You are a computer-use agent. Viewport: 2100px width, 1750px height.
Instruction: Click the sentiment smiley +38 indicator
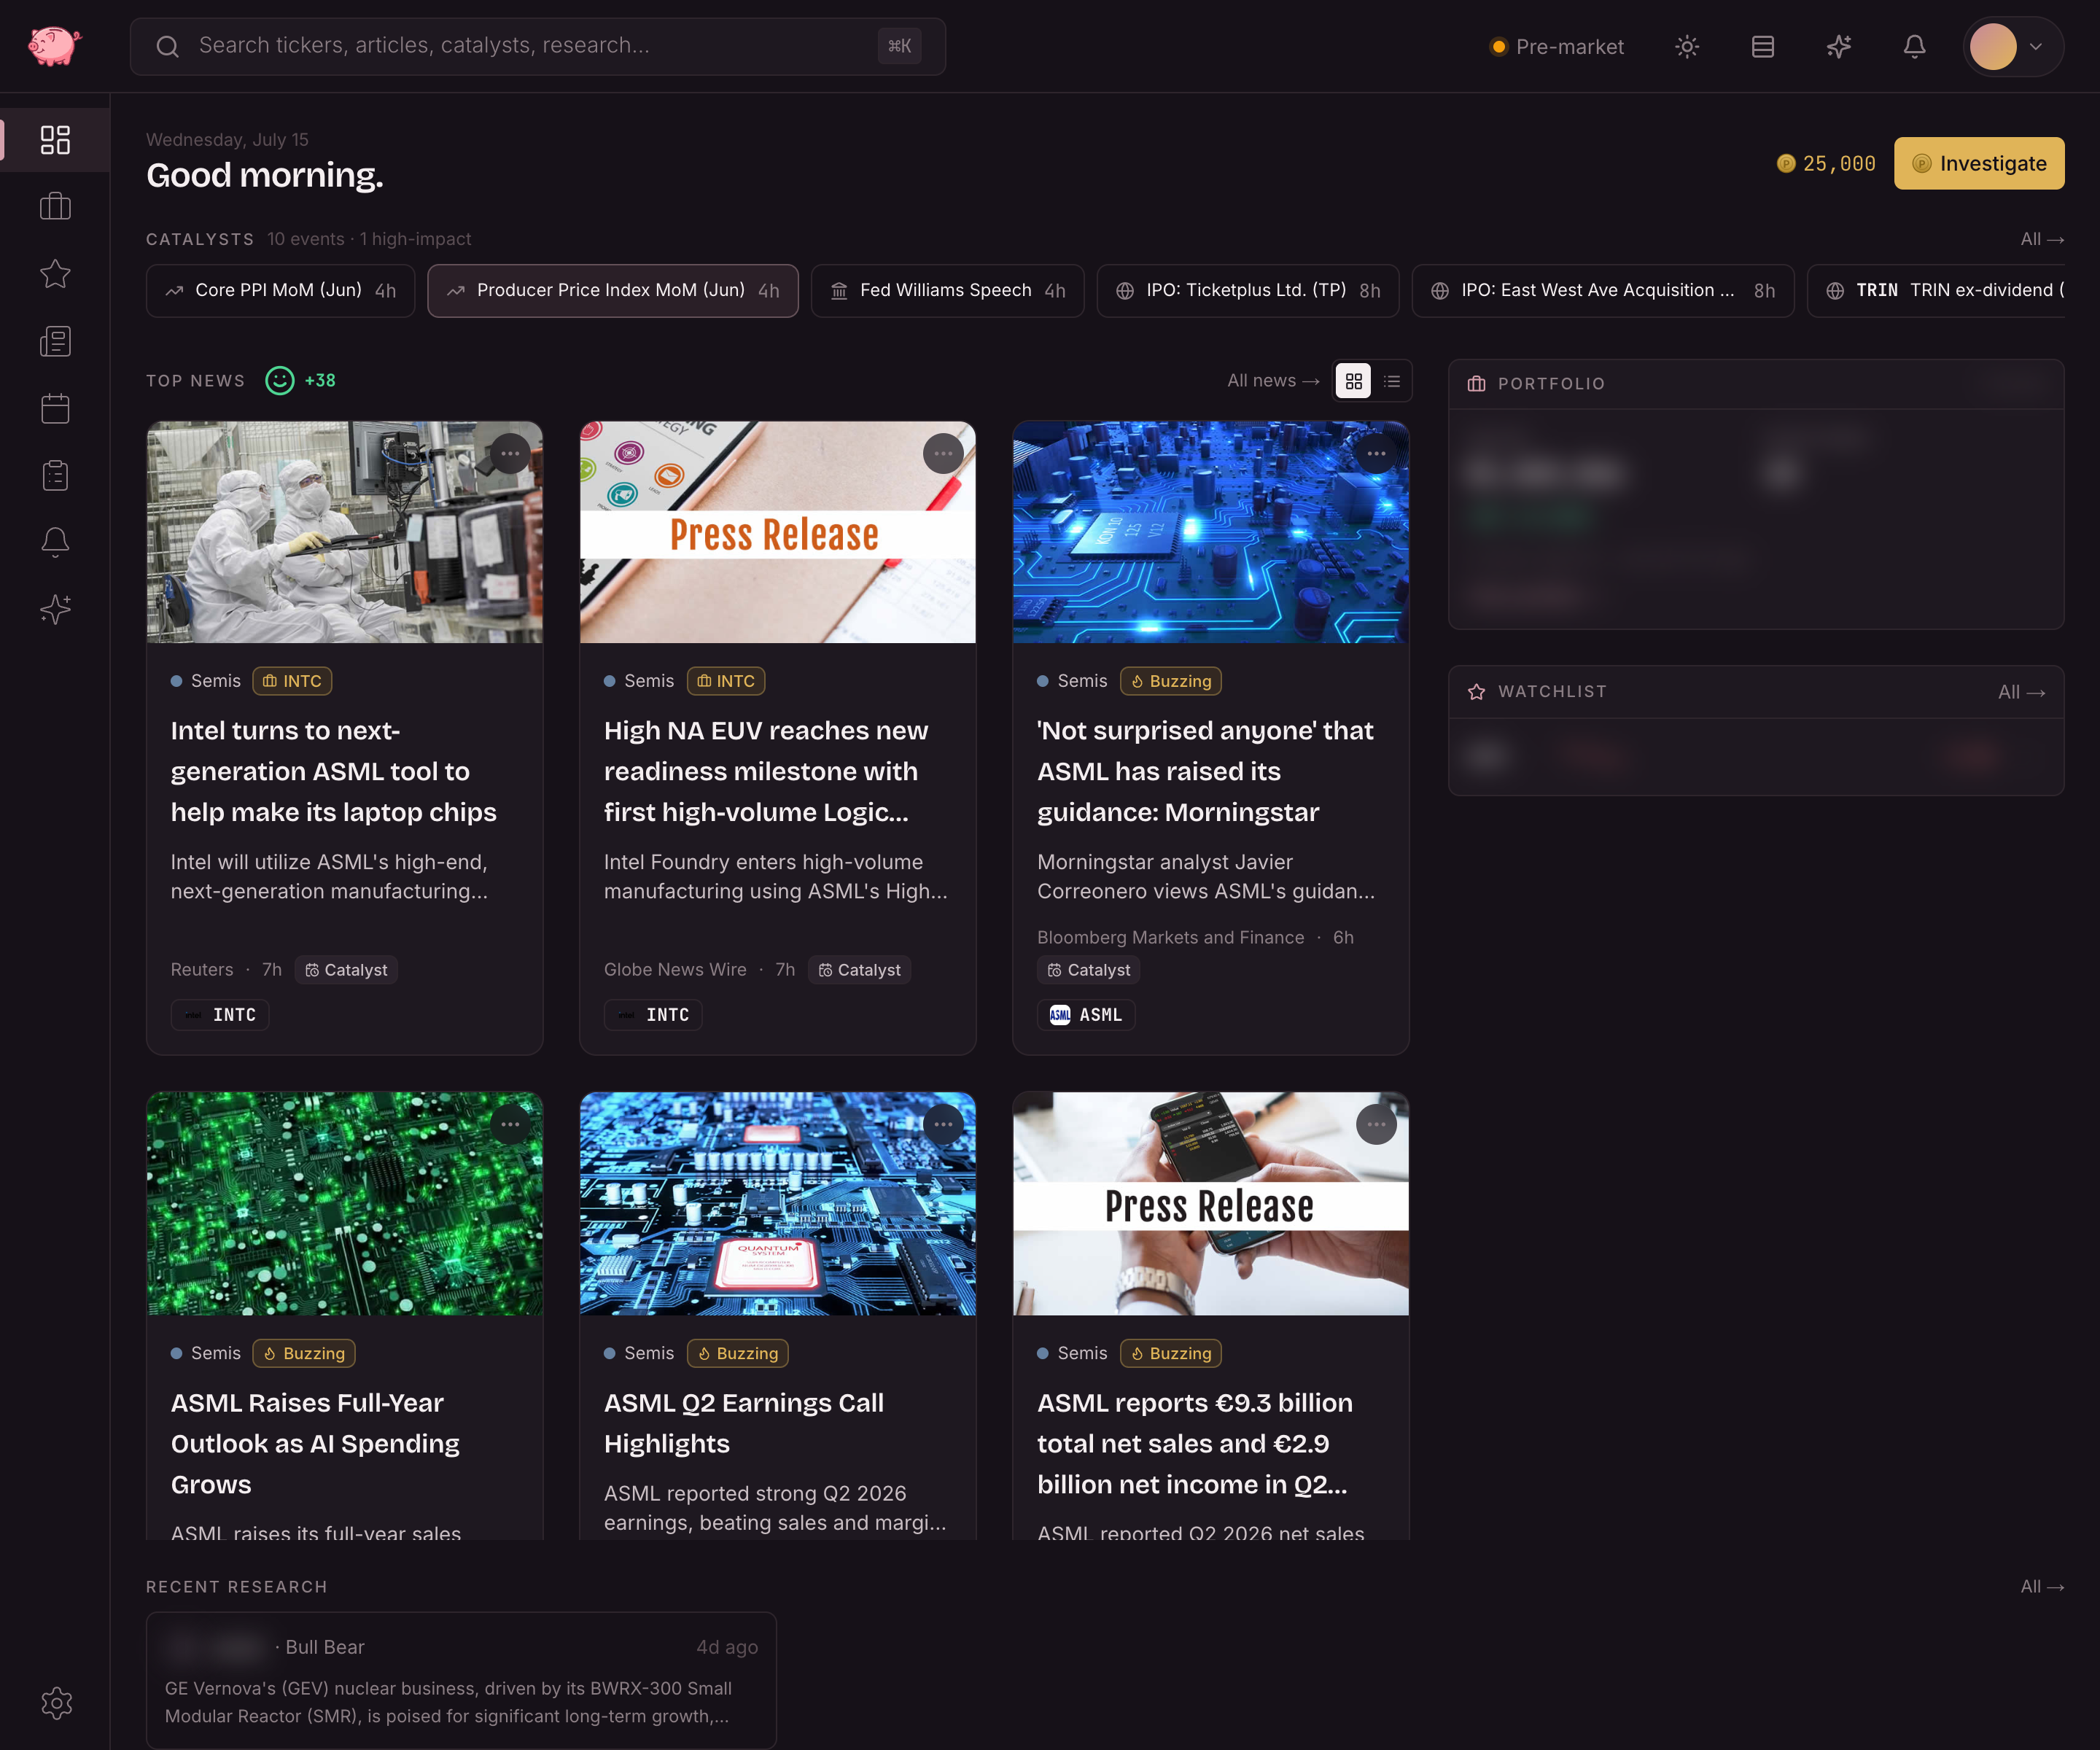(x=300, y=381)
